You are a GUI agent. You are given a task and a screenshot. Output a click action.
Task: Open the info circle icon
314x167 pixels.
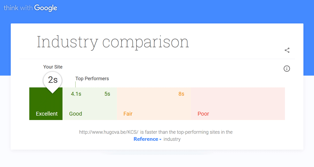pyautogui.click(x=286, y=69)
